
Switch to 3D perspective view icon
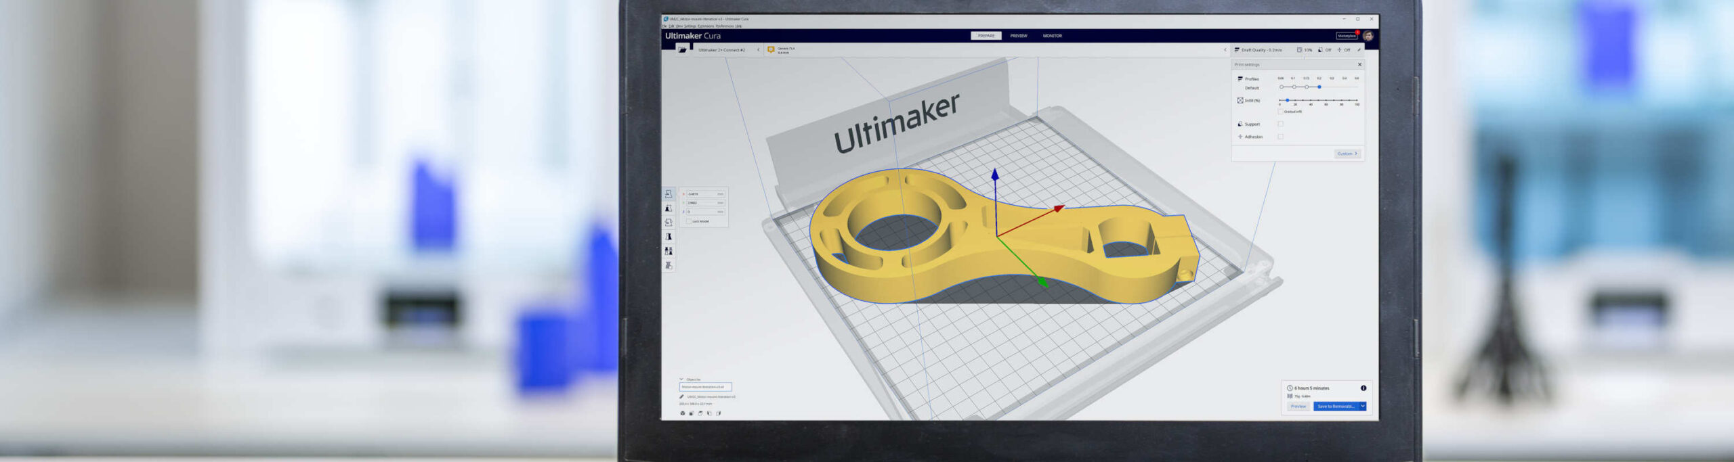(682, 413)
